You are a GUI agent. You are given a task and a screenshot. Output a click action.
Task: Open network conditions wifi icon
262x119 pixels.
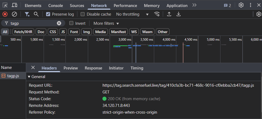tap(157, 14)
